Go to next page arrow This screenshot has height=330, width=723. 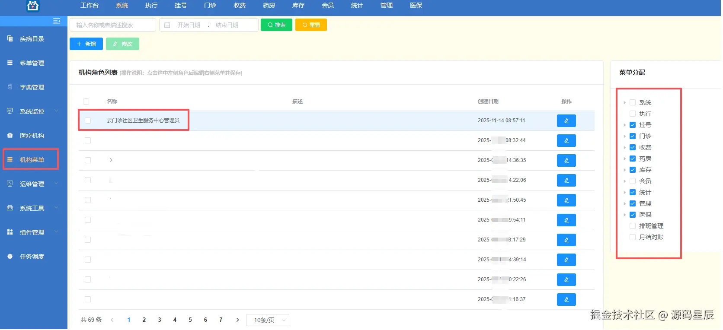[237, 320]
